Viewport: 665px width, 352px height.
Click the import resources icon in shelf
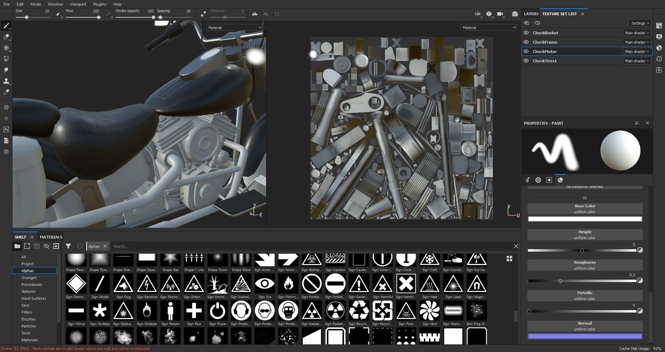pyautogui.click(x=56, y=246)
